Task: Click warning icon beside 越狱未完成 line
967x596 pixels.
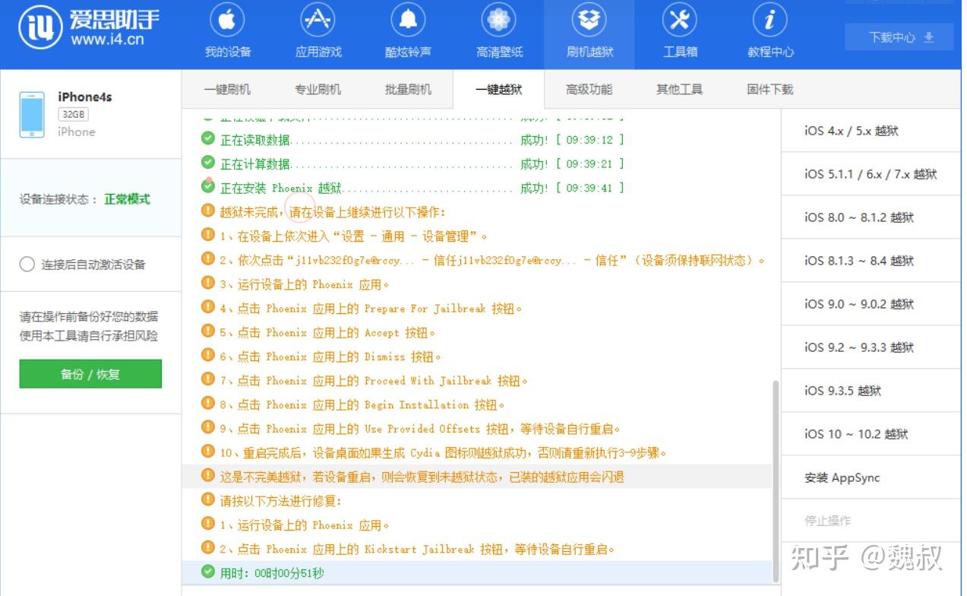Action: coord(208,211)
